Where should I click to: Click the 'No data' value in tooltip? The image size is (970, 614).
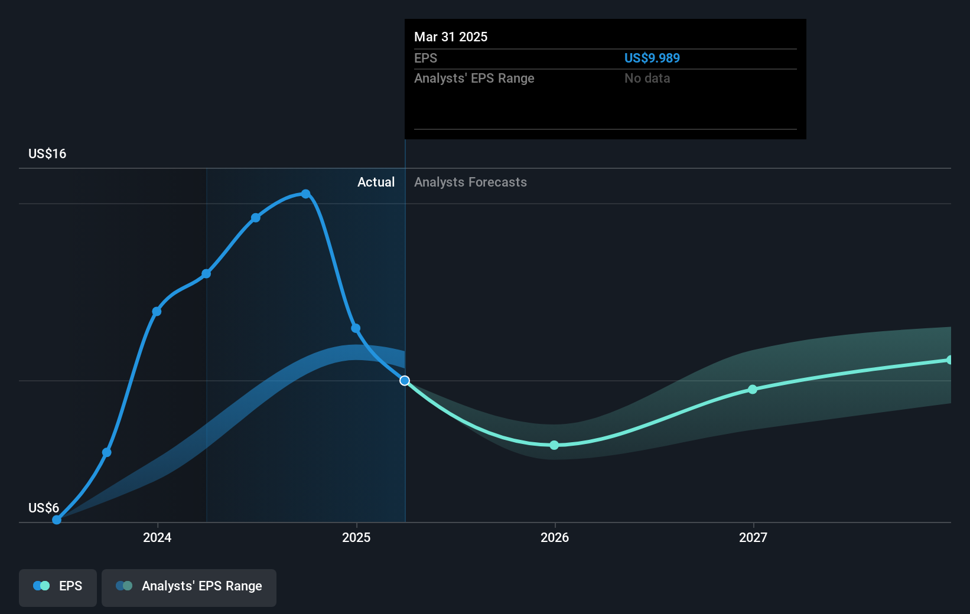(x=647, y=78)
